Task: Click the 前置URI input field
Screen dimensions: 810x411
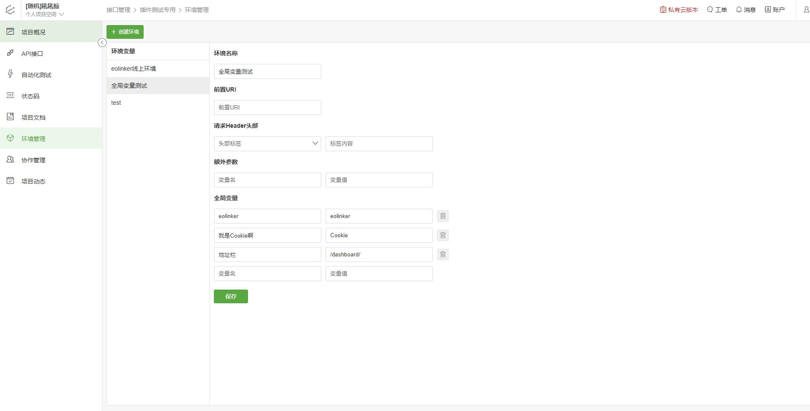Action: click(x=268, y=107)
